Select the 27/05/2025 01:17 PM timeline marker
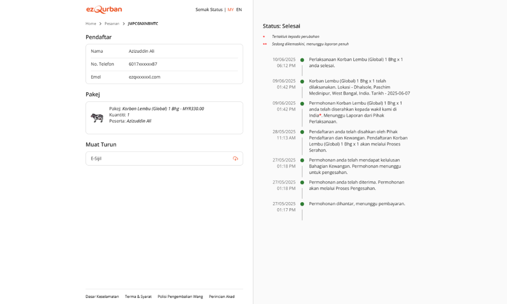 tap(302, 204)
